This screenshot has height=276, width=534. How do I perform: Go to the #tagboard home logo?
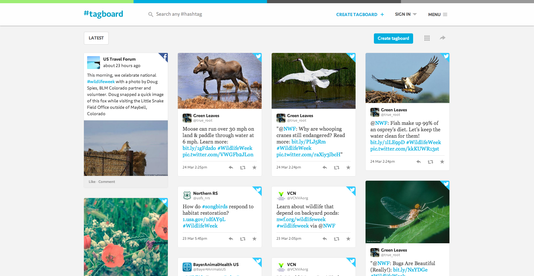[103, 14]
